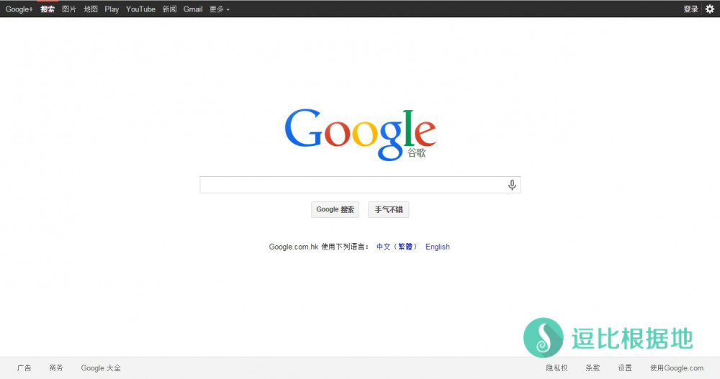Open the 隐私权 footer link
Screen dimensions: 720x379
[557, 368]
